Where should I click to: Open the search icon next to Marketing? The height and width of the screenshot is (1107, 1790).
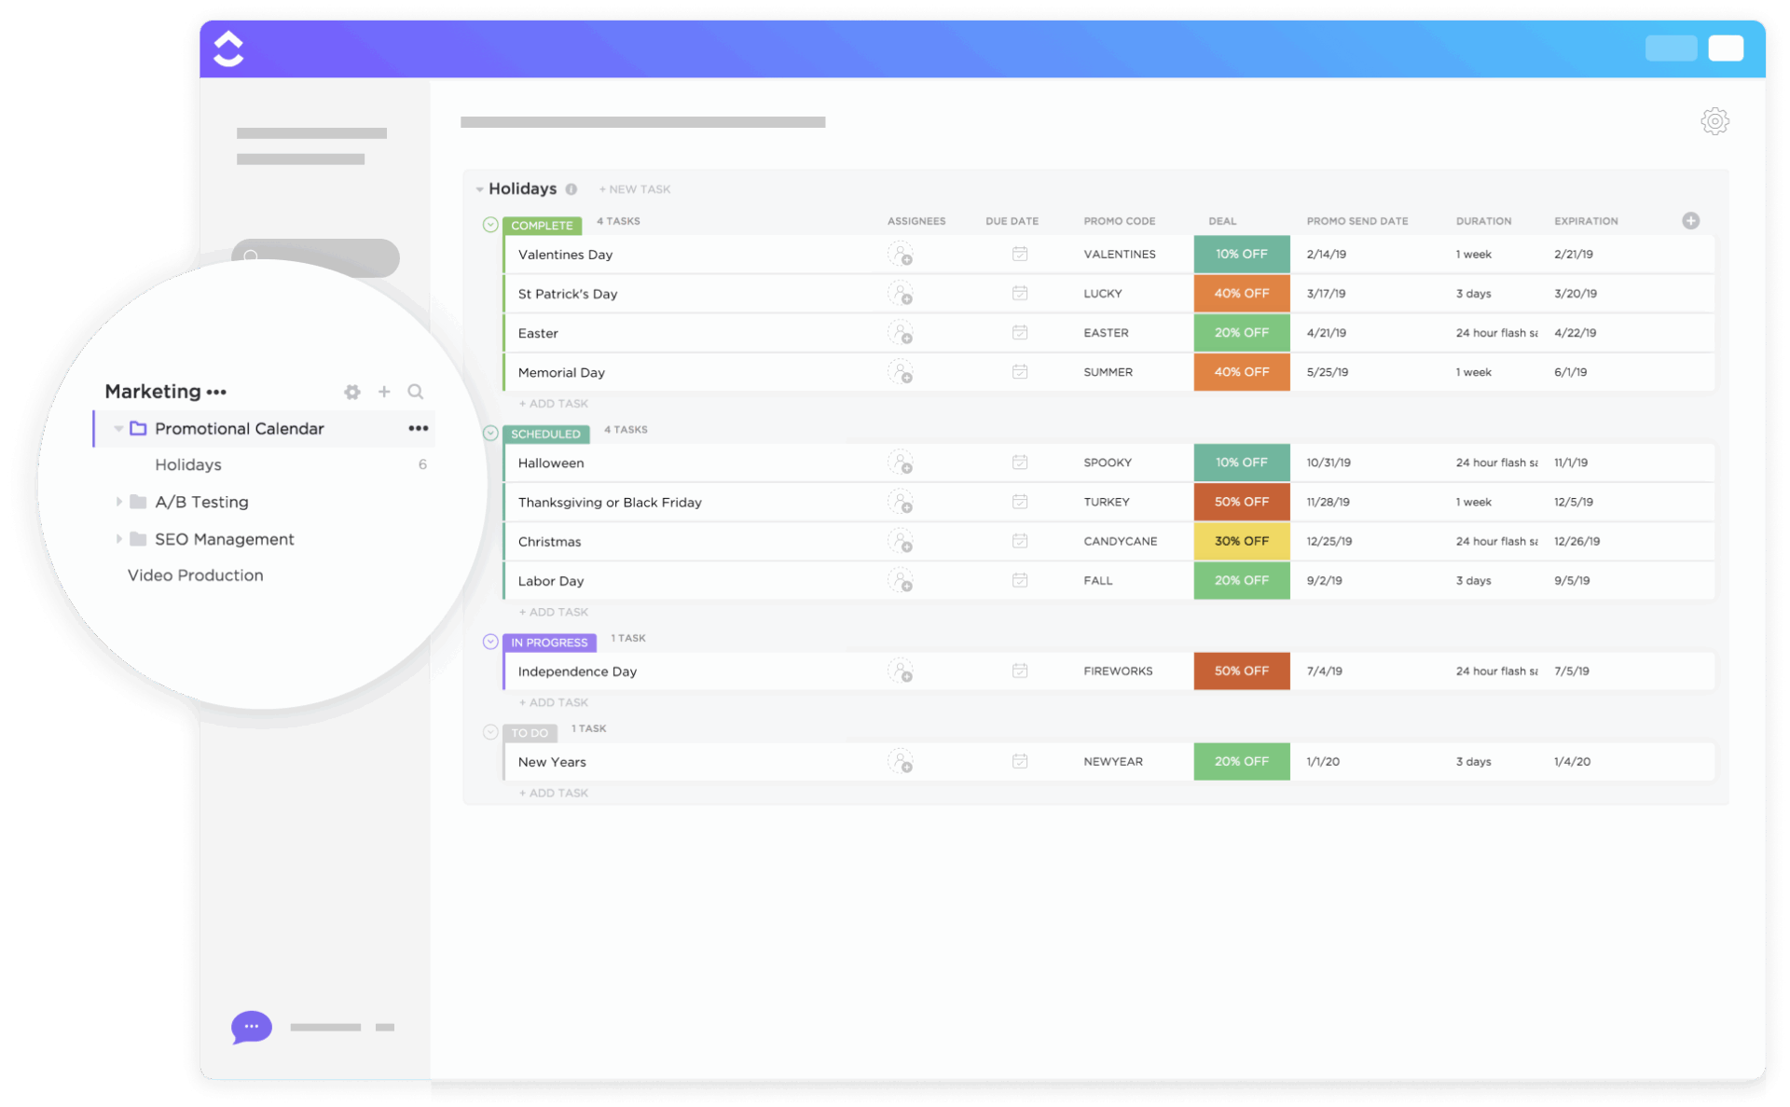click(416, 392)
